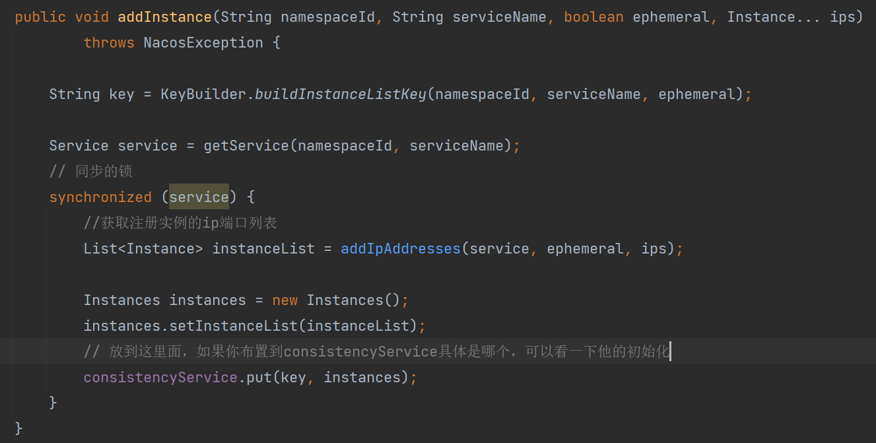Viewport: 876px width, 443px height.
Task: Click the 'Service service' variable declaration
Action: pos(113,146)
